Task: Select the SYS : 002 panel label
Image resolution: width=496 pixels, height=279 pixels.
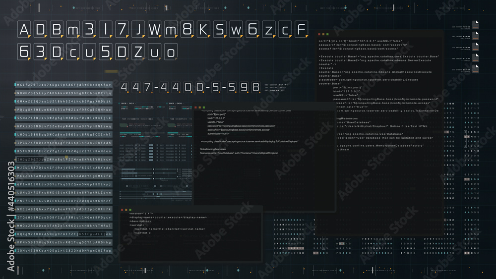Action: tap(175, 103)
